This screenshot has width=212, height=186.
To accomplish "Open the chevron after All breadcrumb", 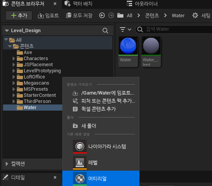I will pyautogui.click(x=139, y=15).
